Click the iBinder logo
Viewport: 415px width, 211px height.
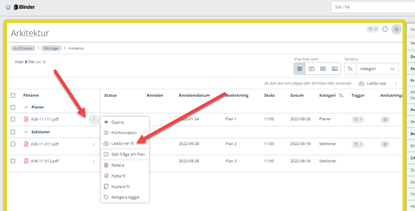click(24, 7)
